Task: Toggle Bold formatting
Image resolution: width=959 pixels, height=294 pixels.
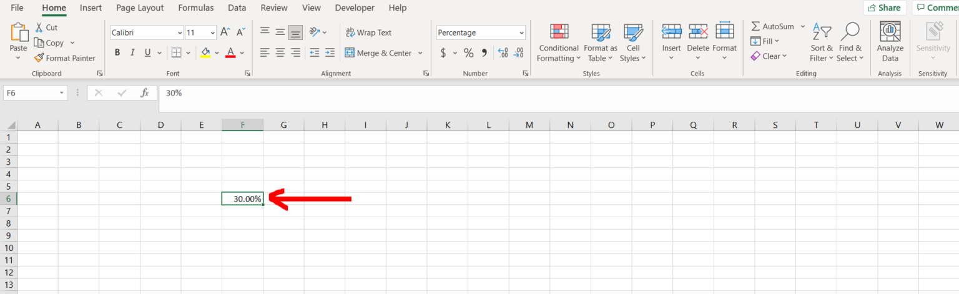Action: tap(117, 53)
